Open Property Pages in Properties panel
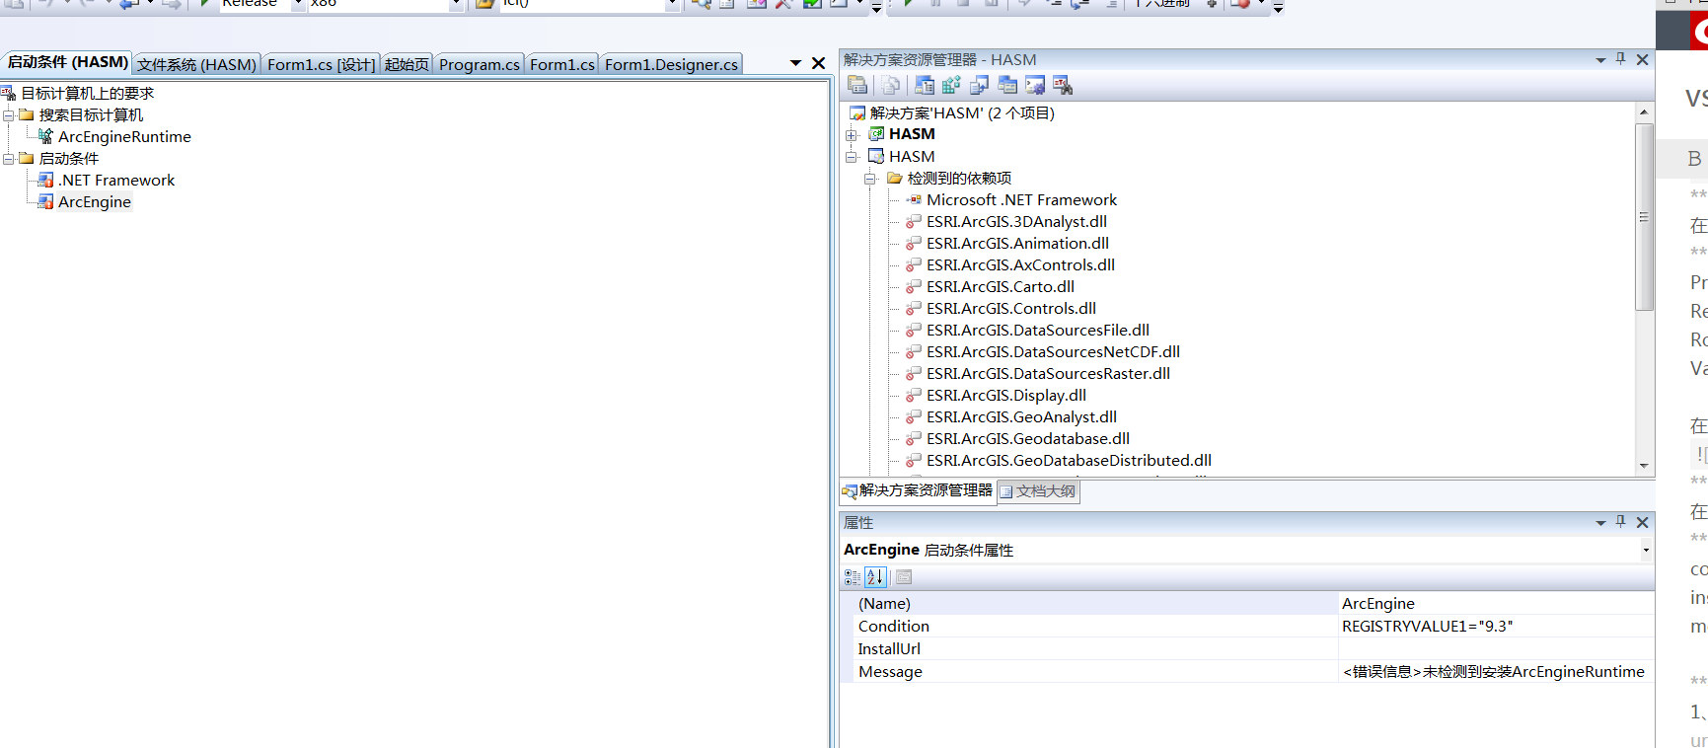1708x748 pixels. pyautogui.click(x=904, y=577)
